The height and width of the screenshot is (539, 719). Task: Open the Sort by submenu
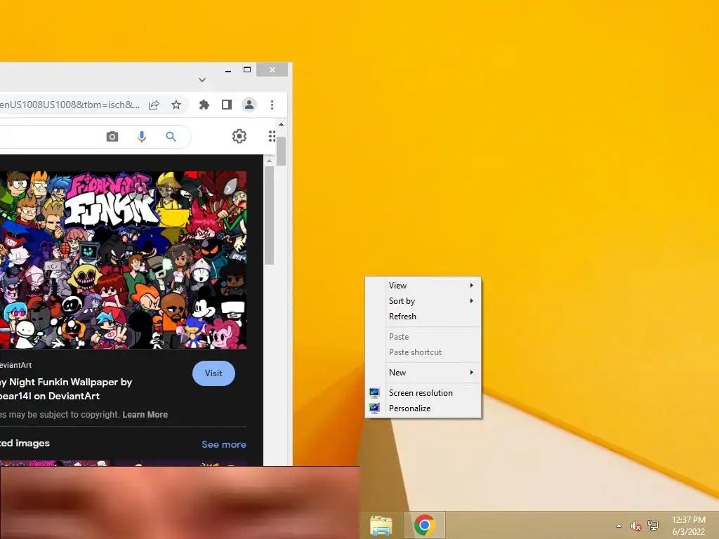click(423, 301)
